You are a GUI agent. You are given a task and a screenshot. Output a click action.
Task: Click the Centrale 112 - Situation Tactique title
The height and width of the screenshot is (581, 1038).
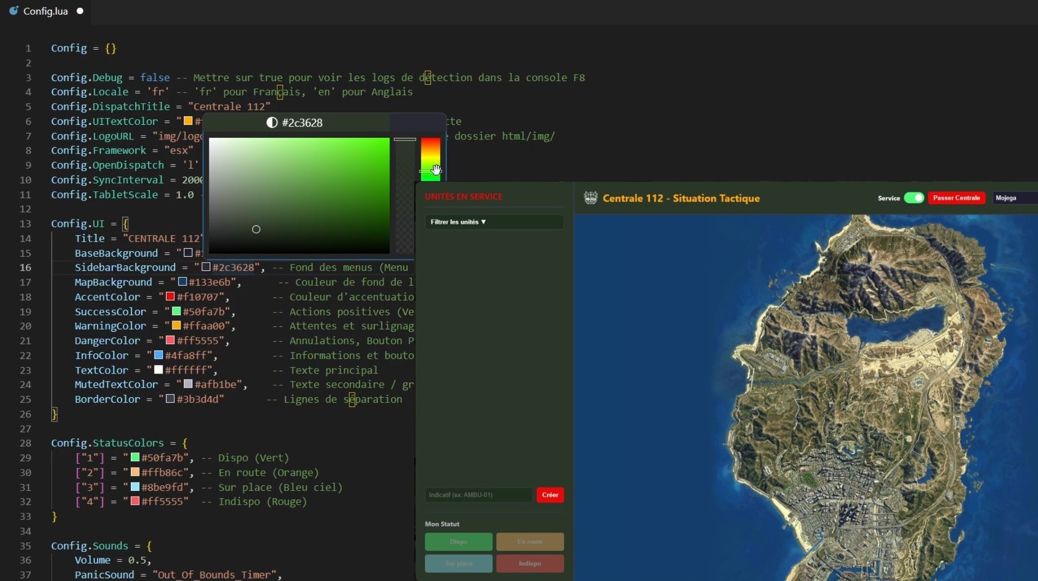pyautogui.click(x=681, y=198)
